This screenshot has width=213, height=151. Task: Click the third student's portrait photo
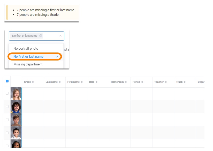[x=16, y=120]
